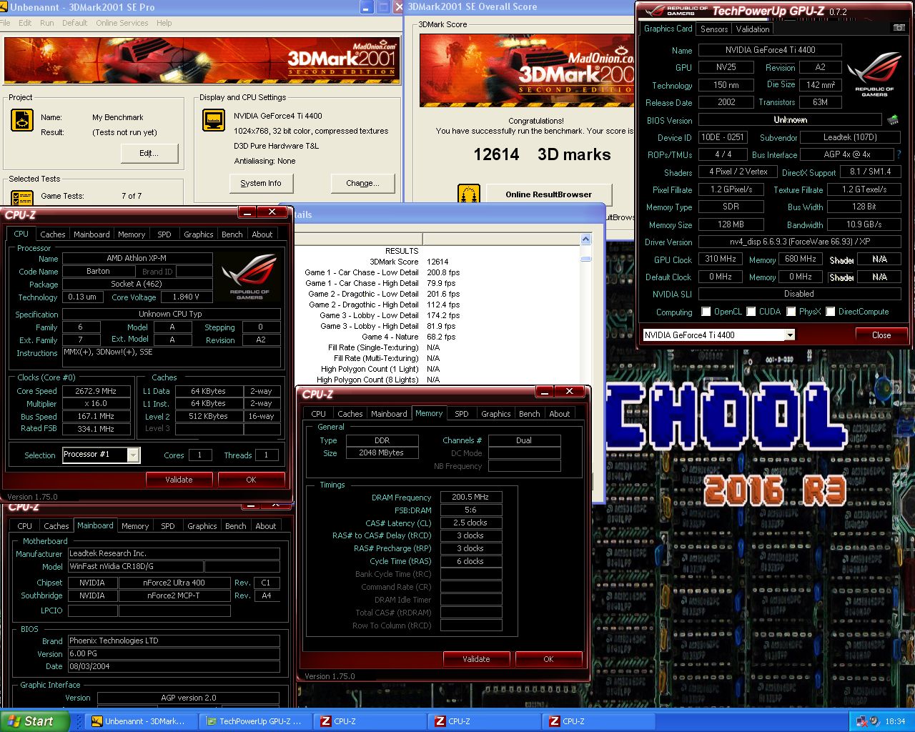915x732 pixels.
Task: Click the GPU-Z Name field NVIDIA GeForce4 Ti 4400
Action: coord(770,50)
